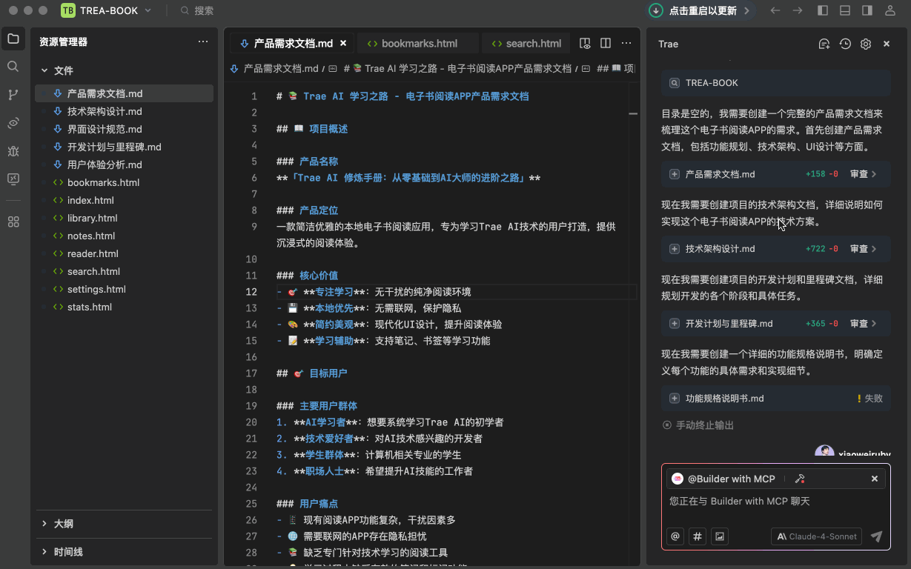This screenshot has height=569, width=911.
Task: Go back with the left navigation arrow
Action: 775,10
